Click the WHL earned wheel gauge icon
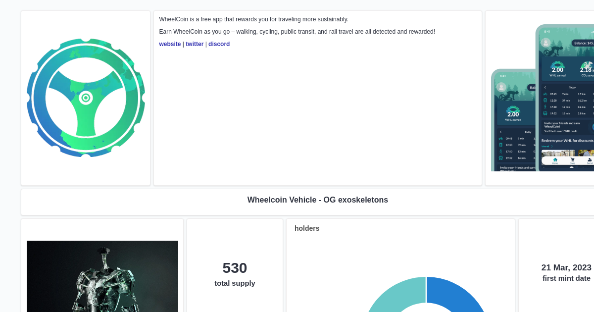The image size is (594, 312). pos(556,65)
